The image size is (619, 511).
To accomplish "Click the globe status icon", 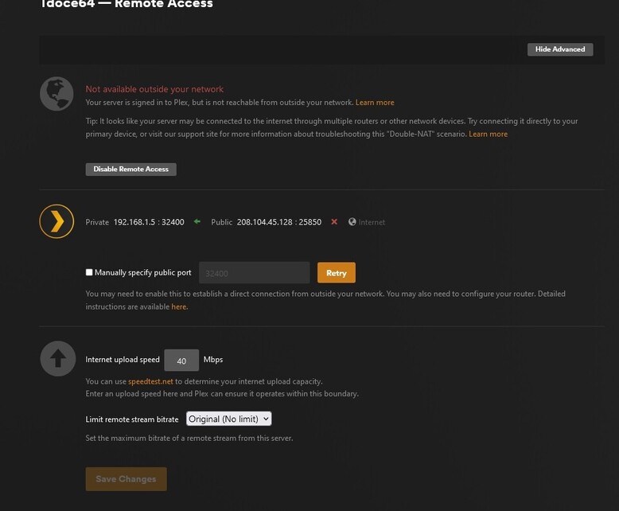I will (56, 94).
